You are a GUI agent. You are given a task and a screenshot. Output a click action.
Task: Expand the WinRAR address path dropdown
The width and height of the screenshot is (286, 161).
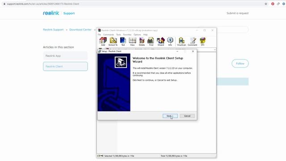214,50
